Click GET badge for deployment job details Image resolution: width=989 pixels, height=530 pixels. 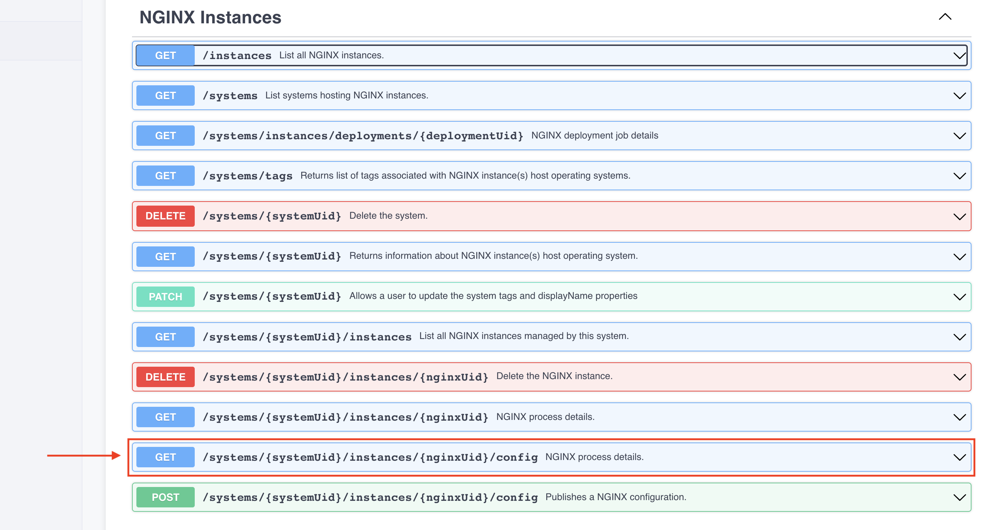166,136
